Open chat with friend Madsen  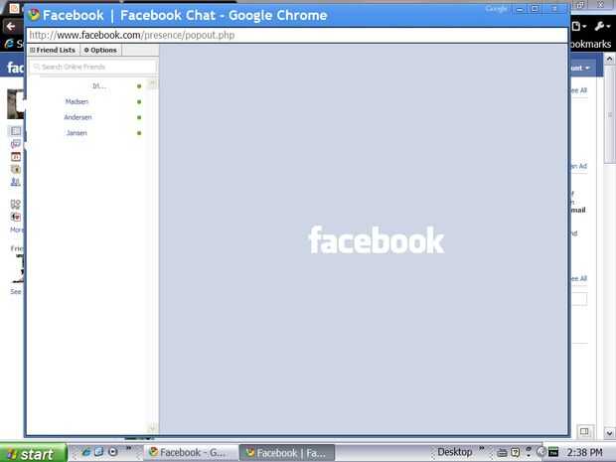(77, 101)
